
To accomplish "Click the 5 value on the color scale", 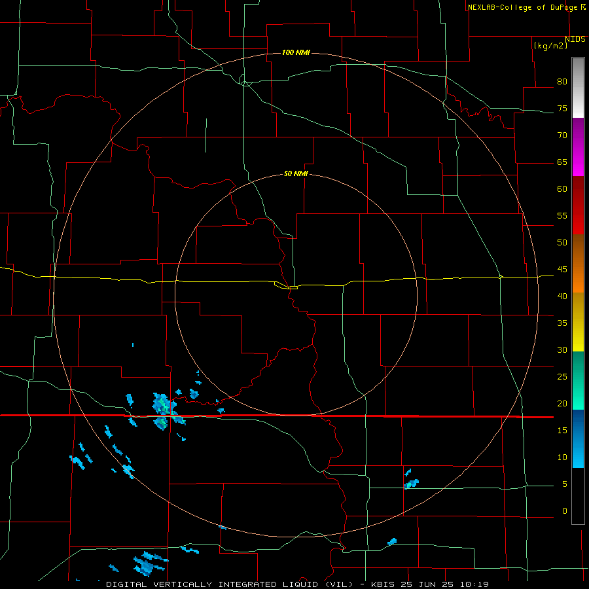I will [x=565, y=484].
